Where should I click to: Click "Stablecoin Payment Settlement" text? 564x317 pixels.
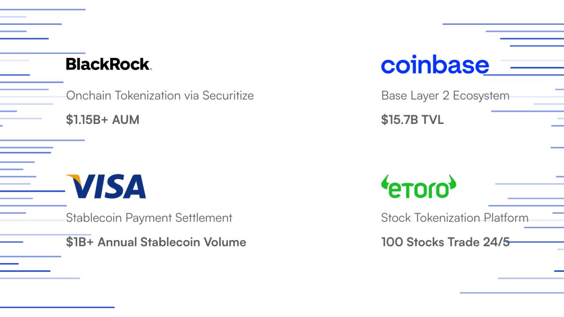pyautogui.click(x=149, y=218)
